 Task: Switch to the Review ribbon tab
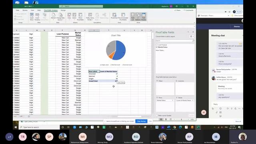click(x=25, y=10)
